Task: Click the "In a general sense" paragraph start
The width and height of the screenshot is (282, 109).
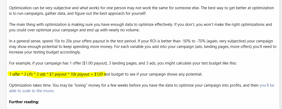Action: (x=23, y=41)
